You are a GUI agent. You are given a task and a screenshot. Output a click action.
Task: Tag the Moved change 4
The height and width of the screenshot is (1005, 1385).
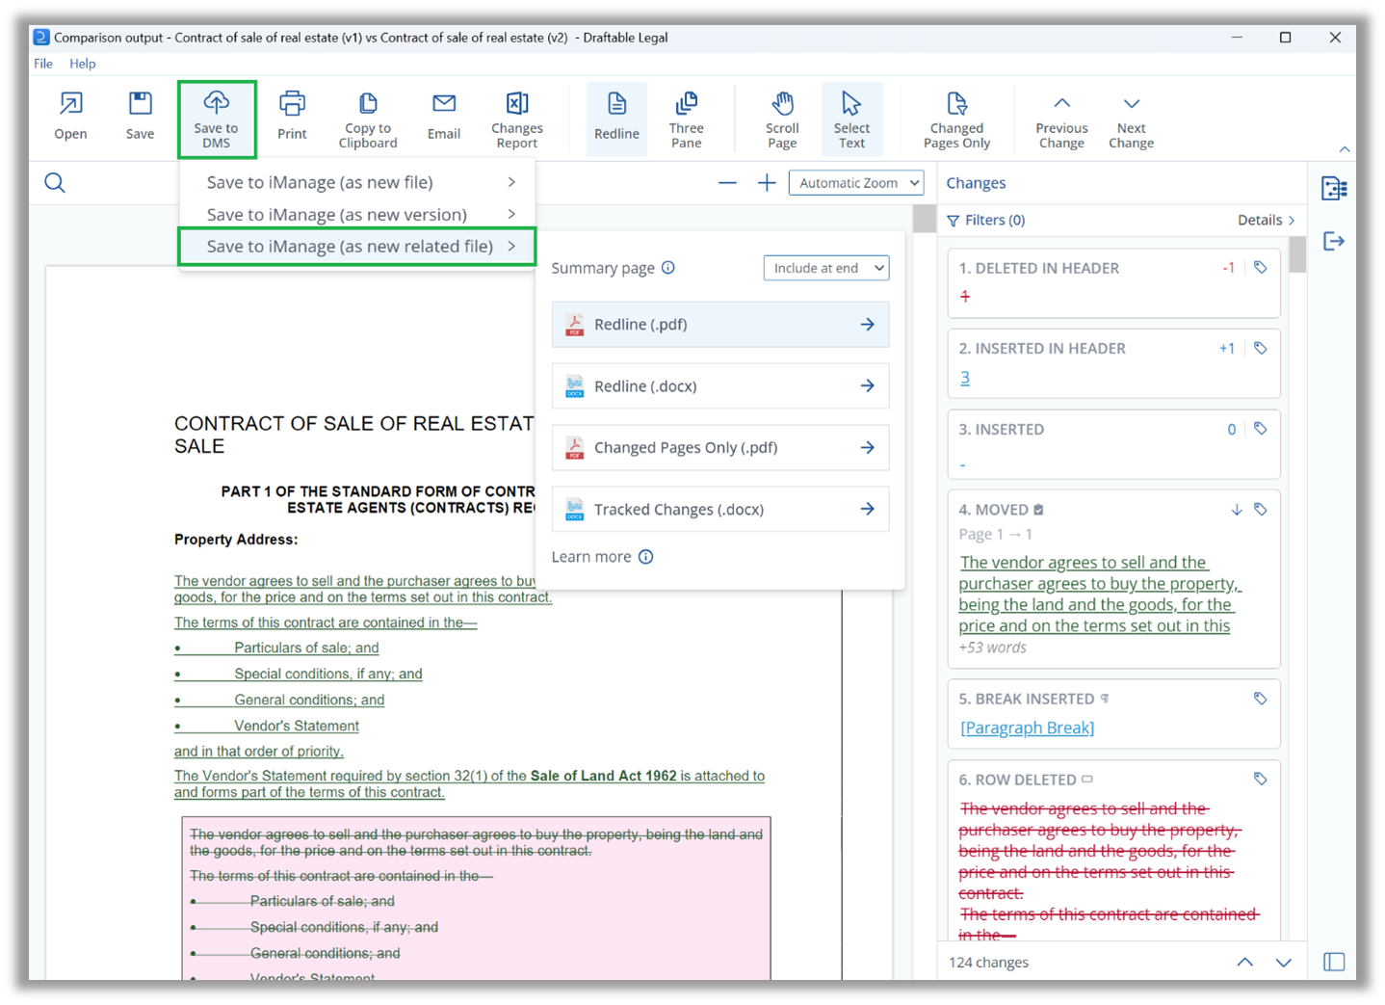[1260, 510]
